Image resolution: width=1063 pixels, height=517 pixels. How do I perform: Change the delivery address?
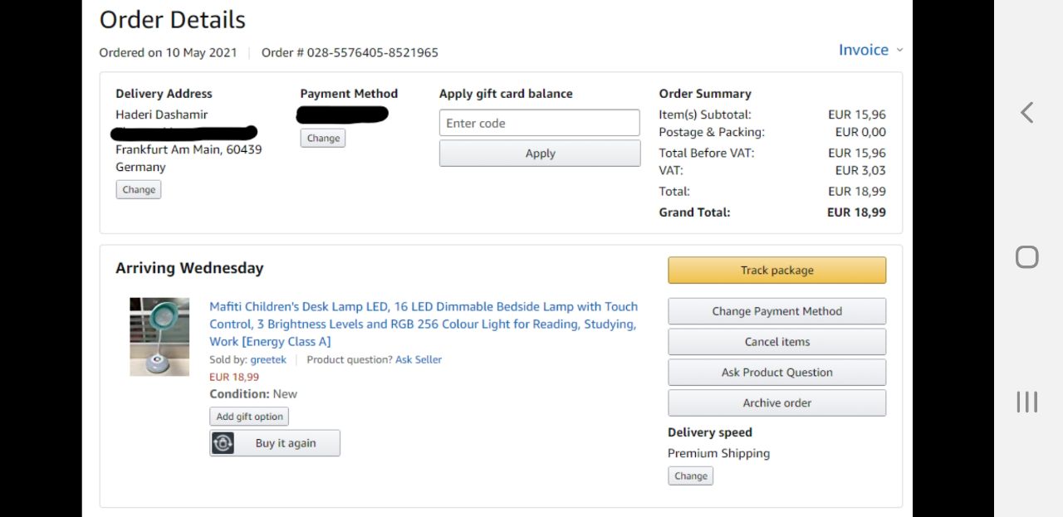coord(139,190)
